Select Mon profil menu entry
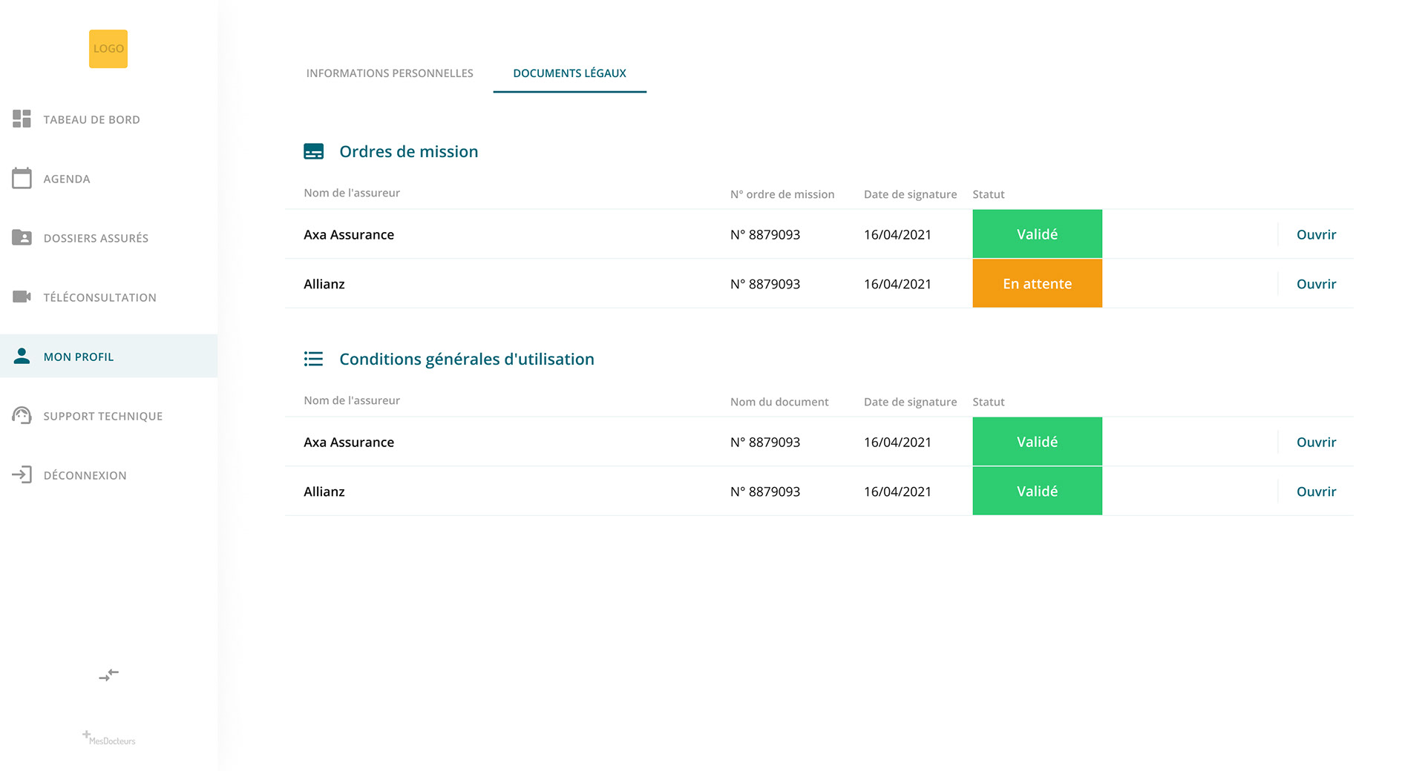Screen dimensions: 1425x771 (79, 357)
